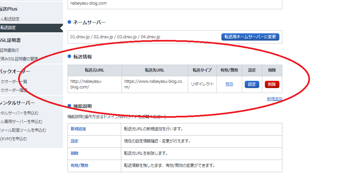Click 削除 in the 機能説明 table

tap(74, 153)
